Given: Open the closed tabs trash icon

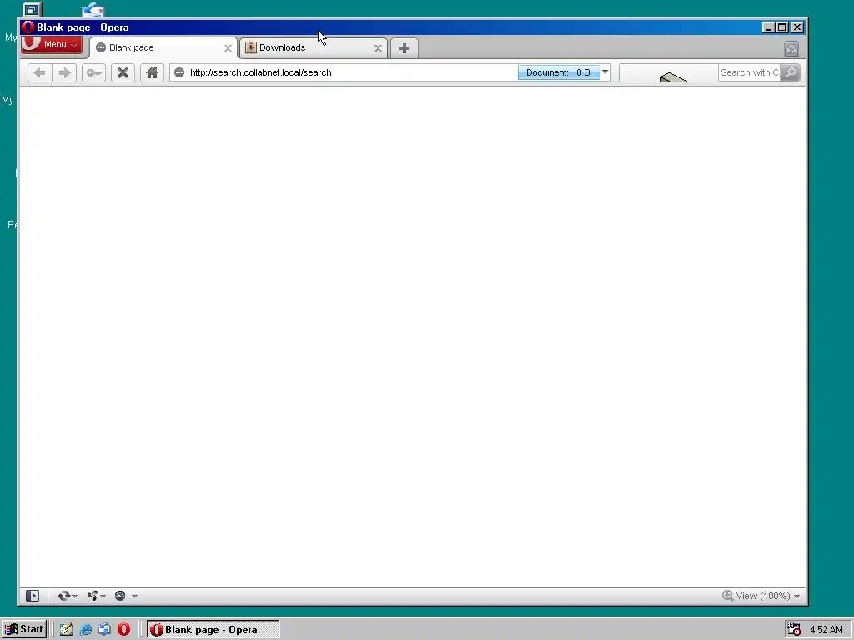Looking at the screenshot, I should (791, 49).
